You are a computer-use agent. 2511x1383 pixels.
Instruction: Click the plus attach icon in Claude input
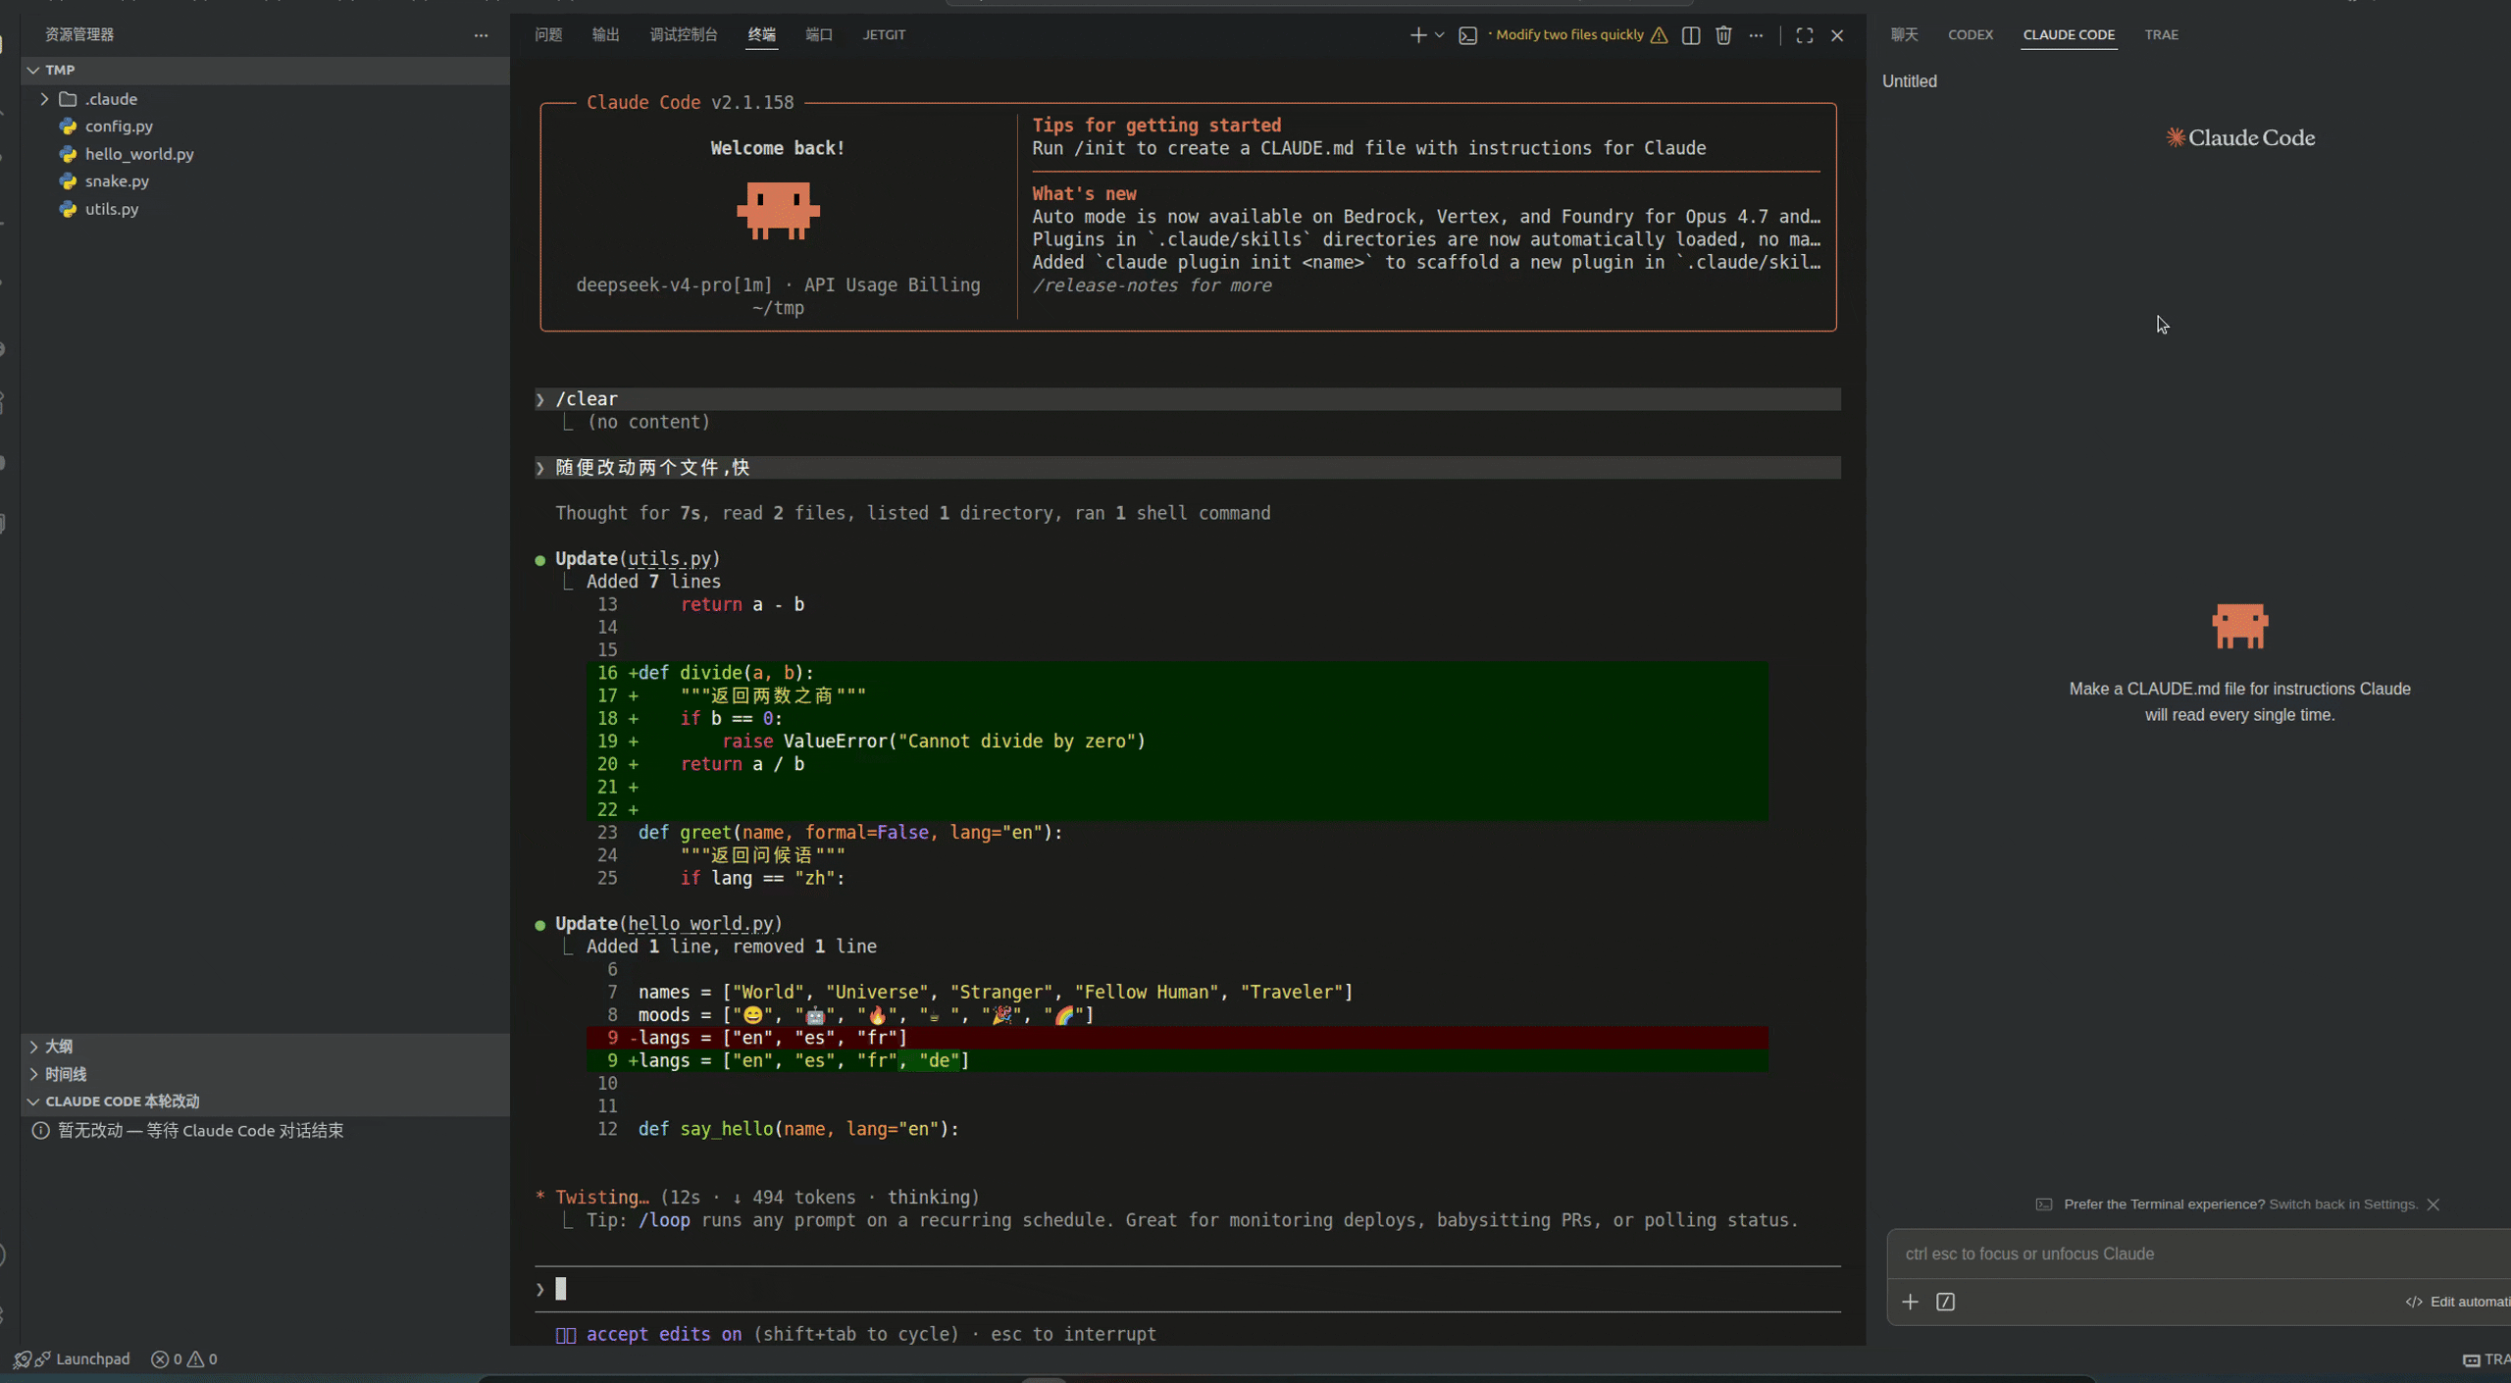tap(1910, 1302)
